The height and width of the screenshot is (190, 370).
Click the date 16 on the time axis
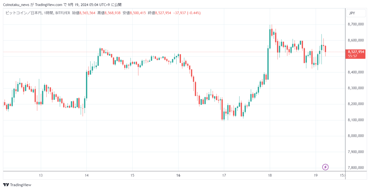click(178, 175)
